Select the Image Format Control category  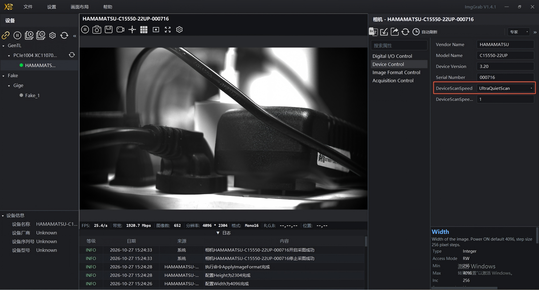pos(399,72)
